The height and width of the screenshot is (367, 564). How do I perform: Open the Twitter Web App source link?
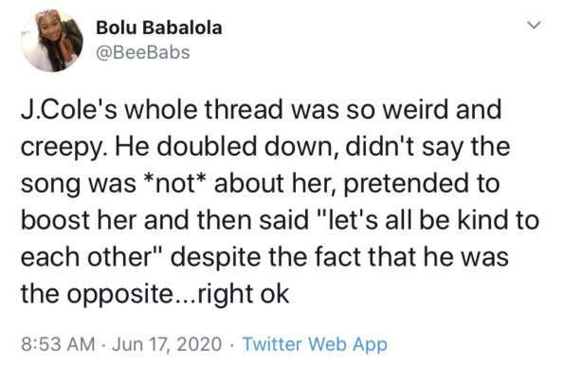tap(315, 343)
